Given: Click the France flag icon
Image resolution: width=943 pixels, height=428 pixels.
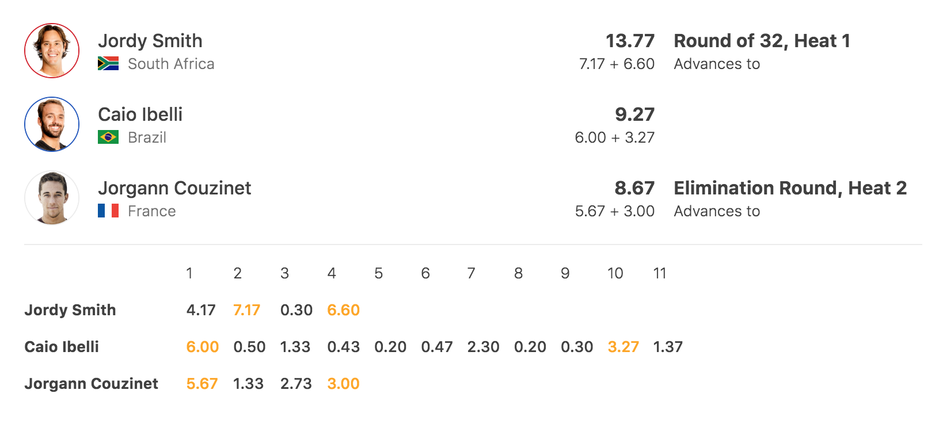Looking at the screenshot, I should click(x=108, y=211).
